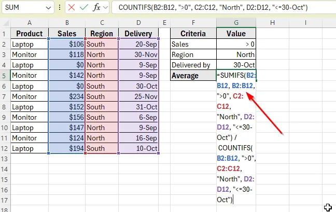336x212 pixels.
Task: Select Laptop cell in row 2
Action: pos(30,44)
